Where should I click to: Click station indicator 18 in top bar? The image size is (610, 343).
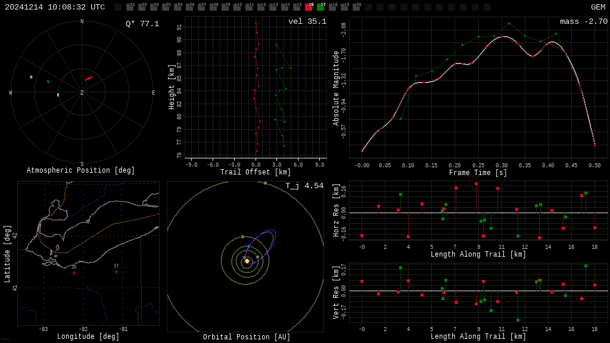coord(332,7)
